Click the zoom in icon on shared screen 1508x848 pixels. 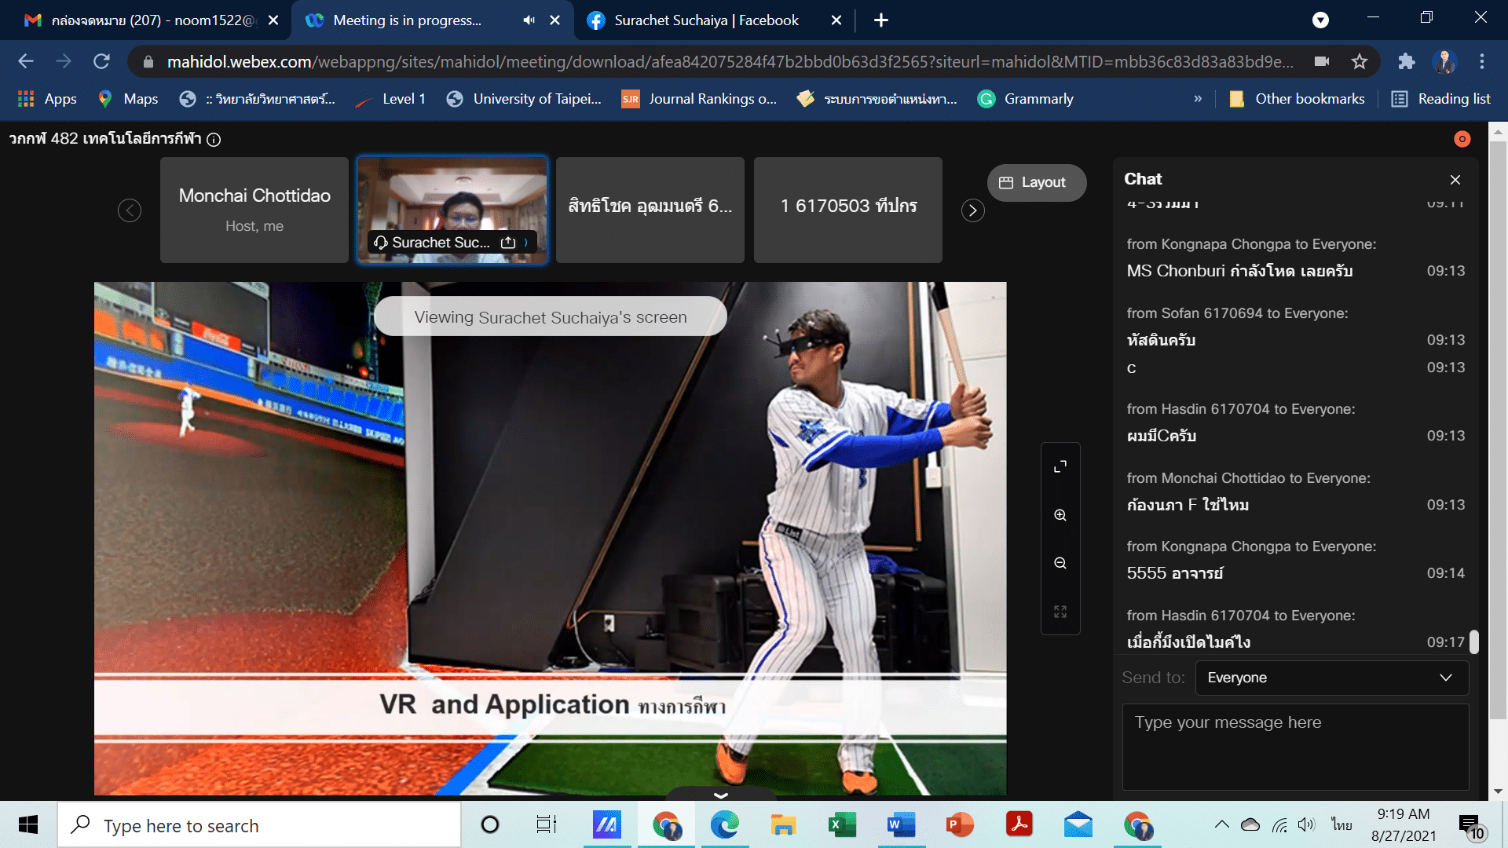coord(1060,515)
